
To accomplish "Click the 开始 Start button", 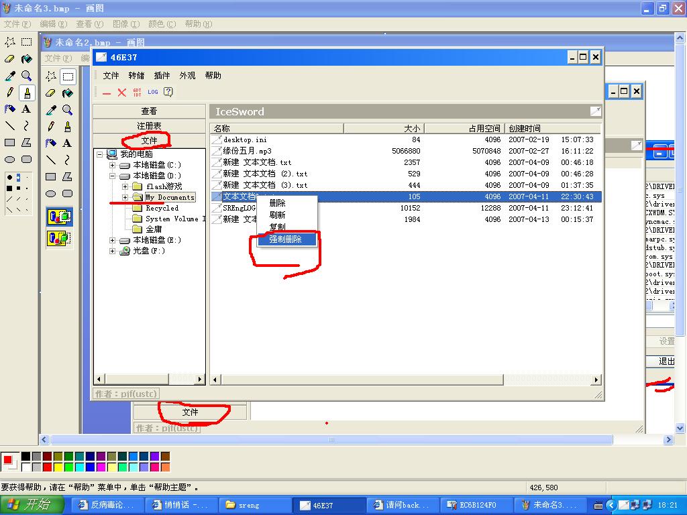I will (32, 505).
